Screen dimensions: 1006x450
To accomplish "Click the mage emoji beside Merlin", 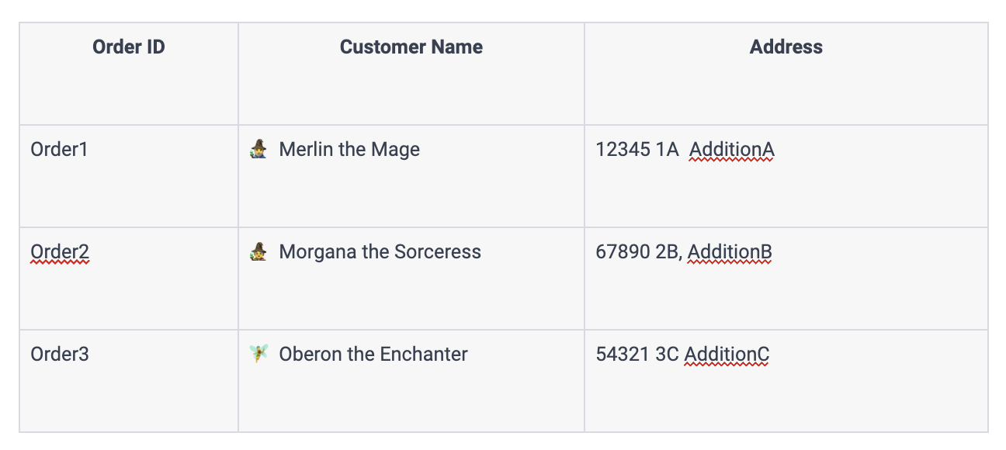I will [258, 149].
